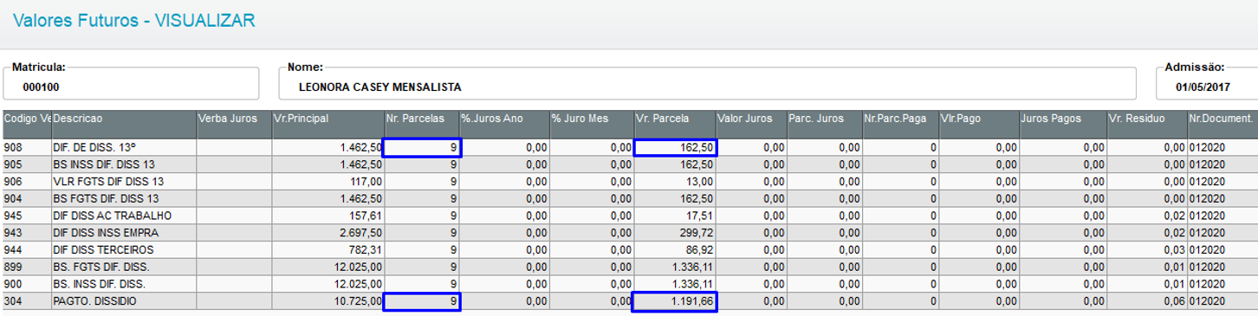This screenshot has height=316, width=1258.
Task: Click the Vlr.Pago column header
Action: click(x=979, y=124)
